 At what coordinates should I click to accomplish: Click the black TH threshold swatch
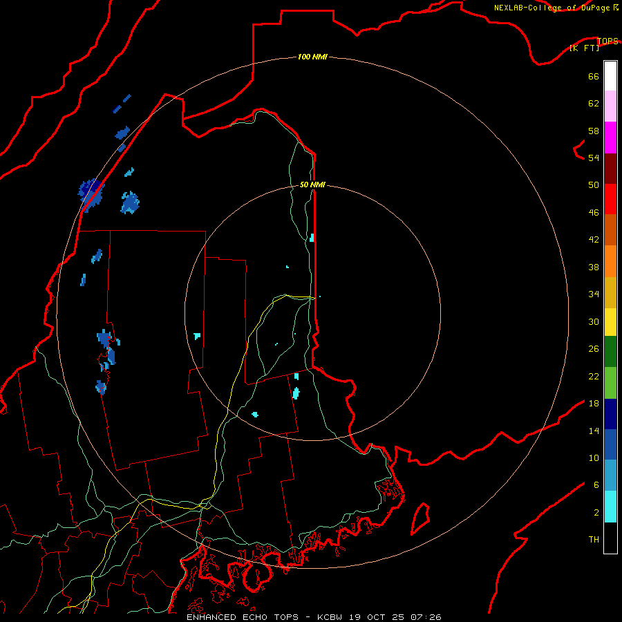[610, 538]
